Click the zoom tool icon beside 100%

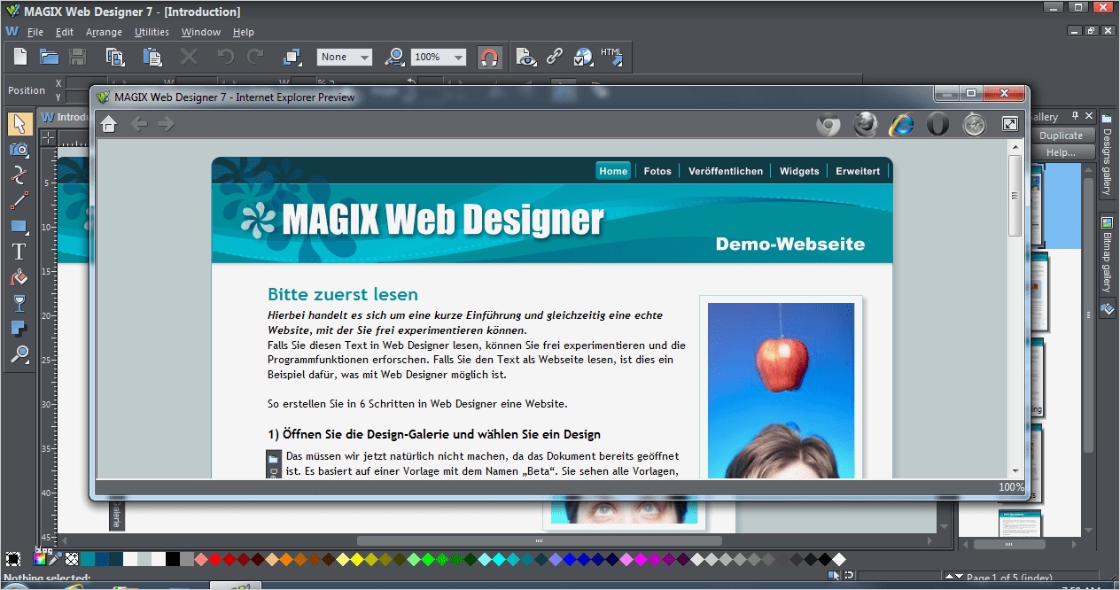pyautogui.click(x=395, y=57)
